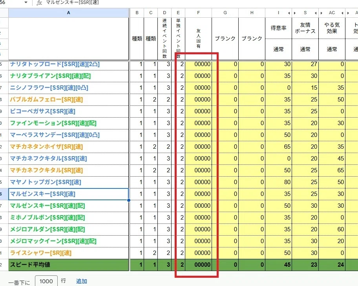The height and width of the screenshot is (286, 358).
Task: Select column A header
Action: pos(68,13)
